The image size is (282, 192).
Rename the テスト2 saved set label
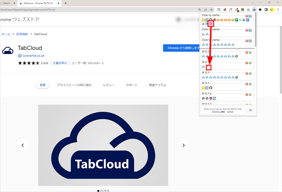tap(207, 94)
